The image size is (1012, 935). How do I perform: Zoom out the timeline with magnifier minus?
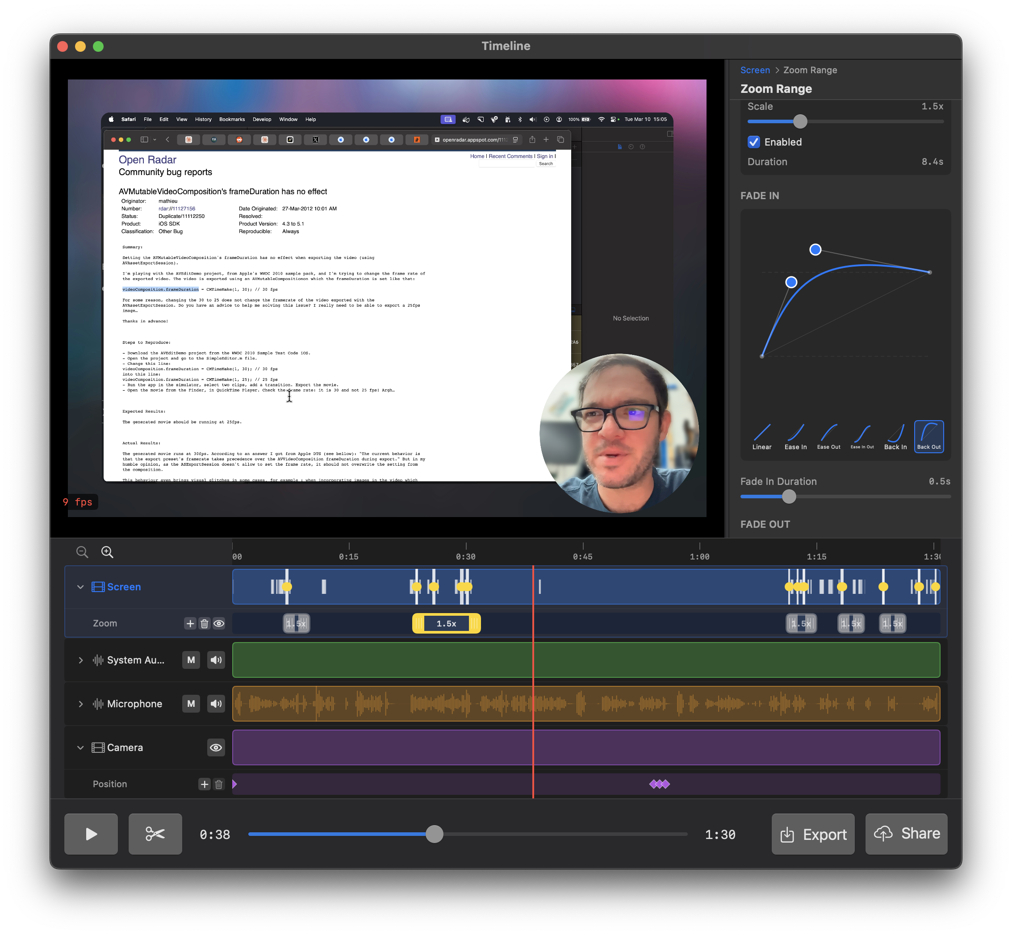82,552
